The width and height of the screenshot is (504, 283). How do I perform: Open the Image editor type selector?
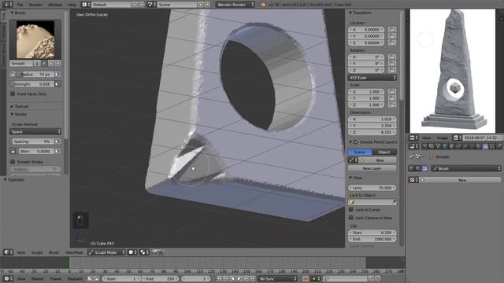(413, 138)
